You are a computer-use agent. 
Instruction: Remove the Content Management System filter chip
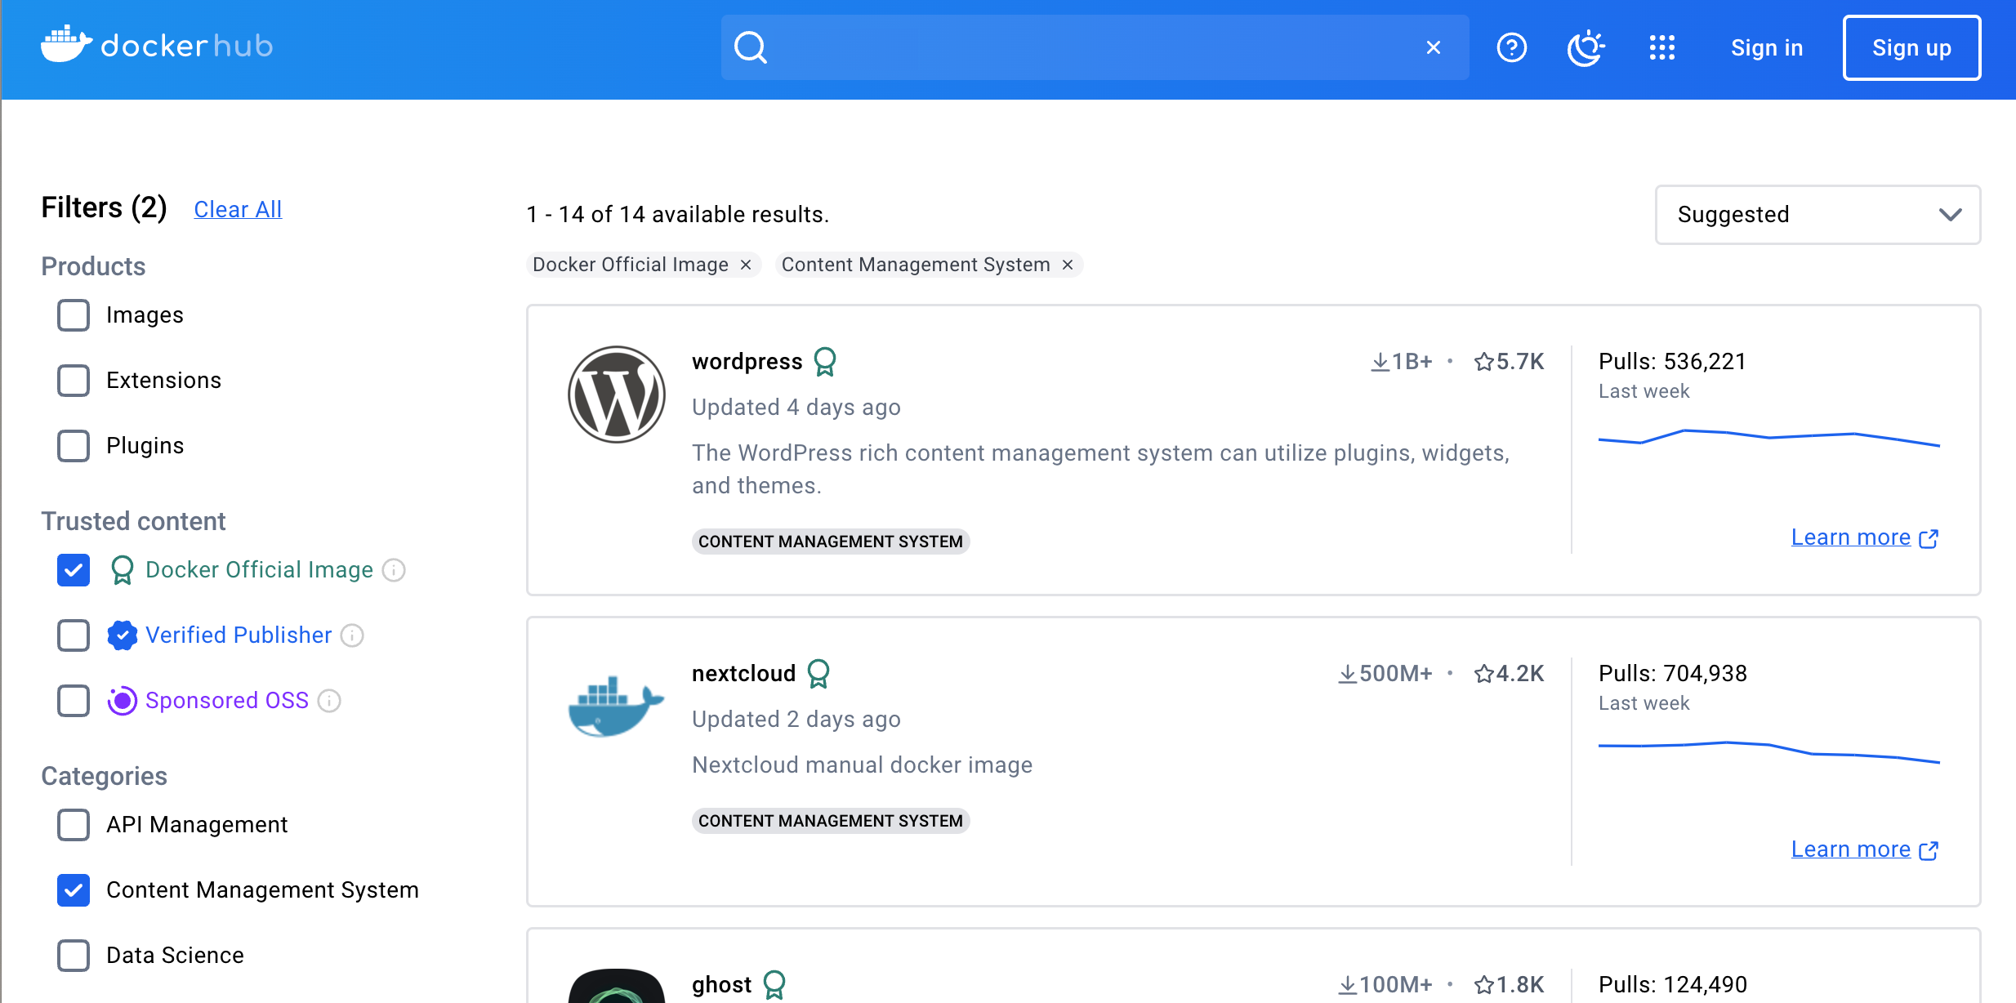(1068, 265)
